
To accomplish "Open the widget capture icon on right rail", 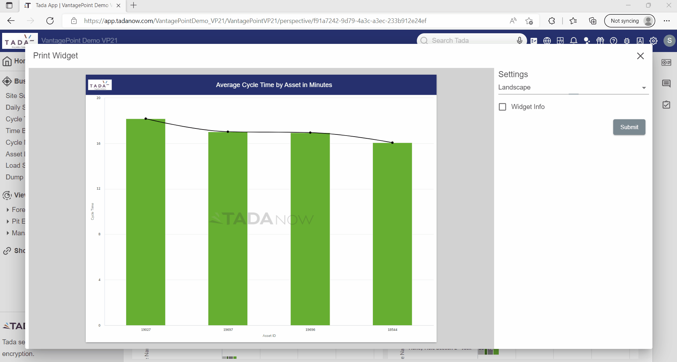I will coord(667,63).
